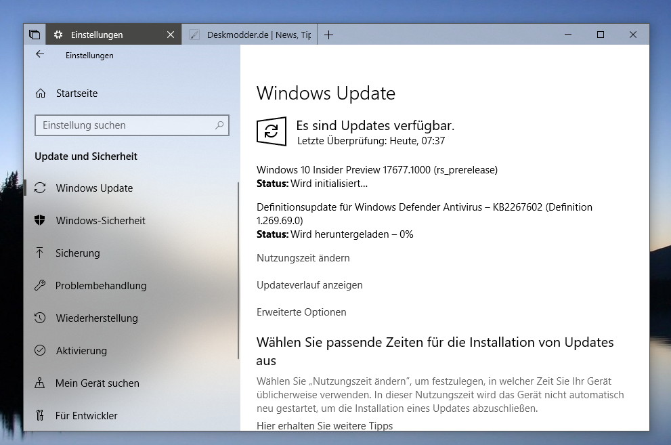Screen dimensions: 671x445
Task: Click the Aktivierung checkmark circle icon
Action: coord(40,351)
